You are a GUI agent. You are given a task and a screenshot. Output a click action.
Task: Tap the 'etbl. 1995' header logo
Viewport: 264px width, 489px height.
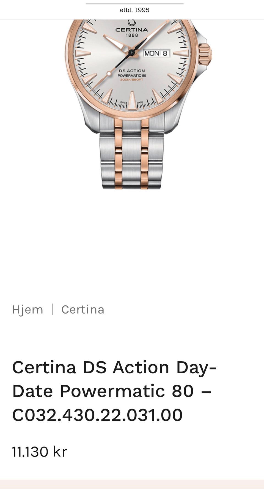[134, 10]
